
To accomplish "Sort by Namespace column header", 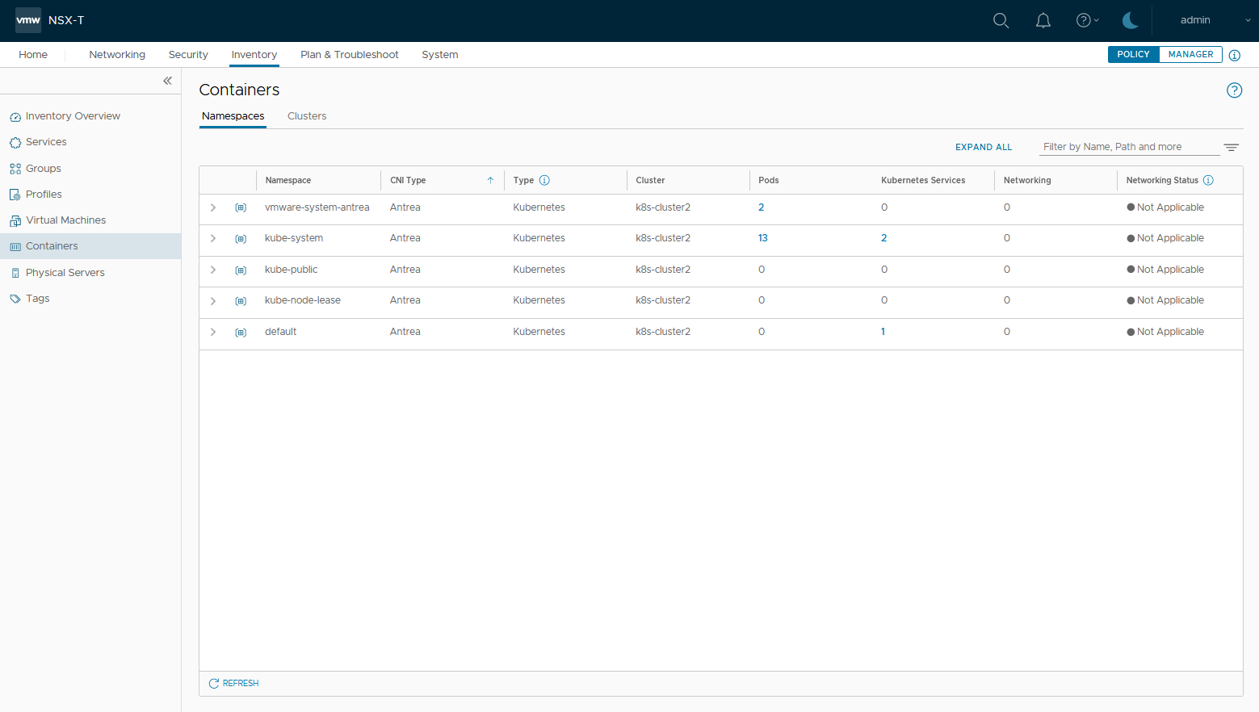I will (288, 180).
